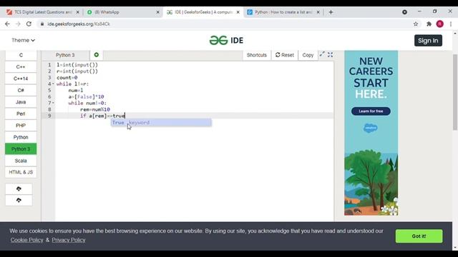Image resolution: width=458 pixels, height=257 pixels.
Task: Click the upper icon button below language list
Action: pos(19,188)
